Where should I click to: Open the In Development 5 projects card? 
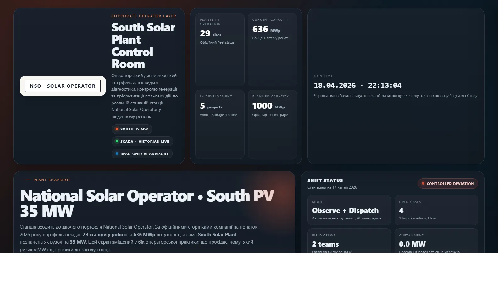[220, 125]
